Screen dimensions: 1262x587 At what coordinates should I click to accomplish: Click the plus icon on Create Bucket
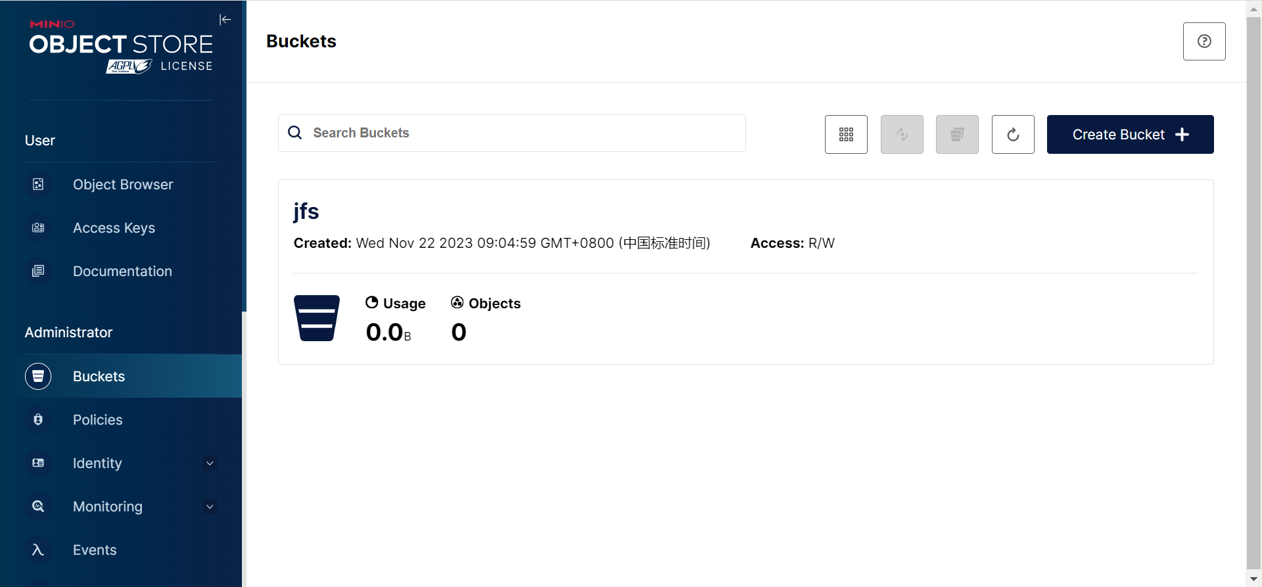[x=1182, y=135]
